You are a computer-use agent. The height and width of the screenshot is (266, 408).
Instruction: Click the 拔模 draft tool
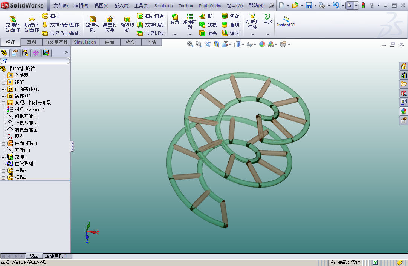[x=208, y=25]
